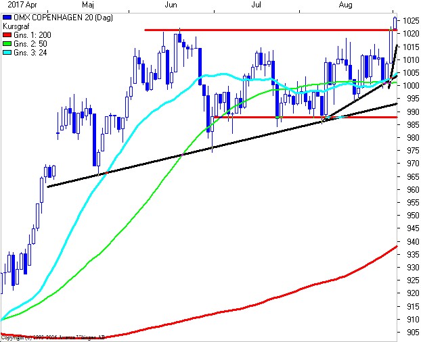Click the red Gns. 1 legend swatch

pyautogui.click(x=6, y=34)
